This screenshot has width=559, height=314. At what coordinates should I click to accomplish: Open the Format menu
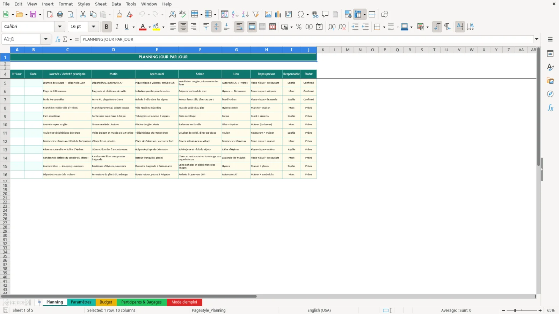pos(65,4)
